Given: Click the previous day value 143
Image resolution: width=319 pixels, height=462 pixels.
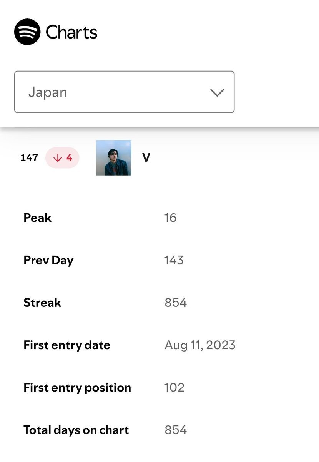Looking at the screenshot, I should coord(174,260).
